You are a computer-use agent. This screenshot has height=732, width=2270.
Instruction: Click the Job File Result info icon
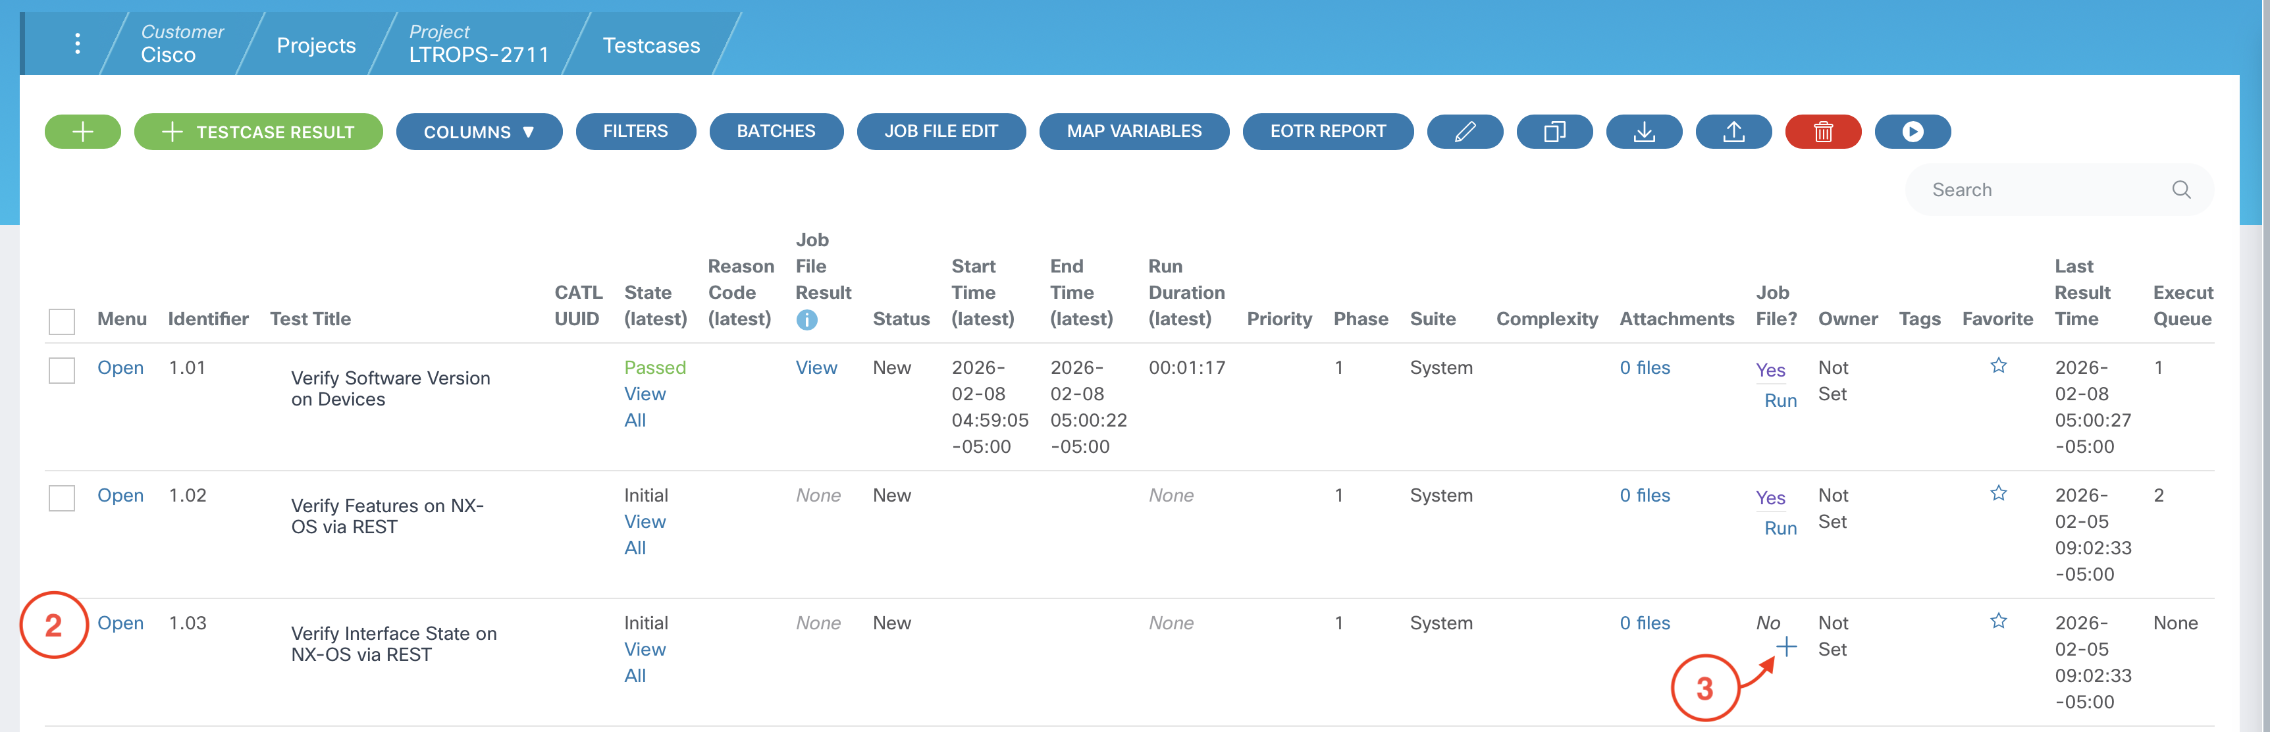pos(806,320)
